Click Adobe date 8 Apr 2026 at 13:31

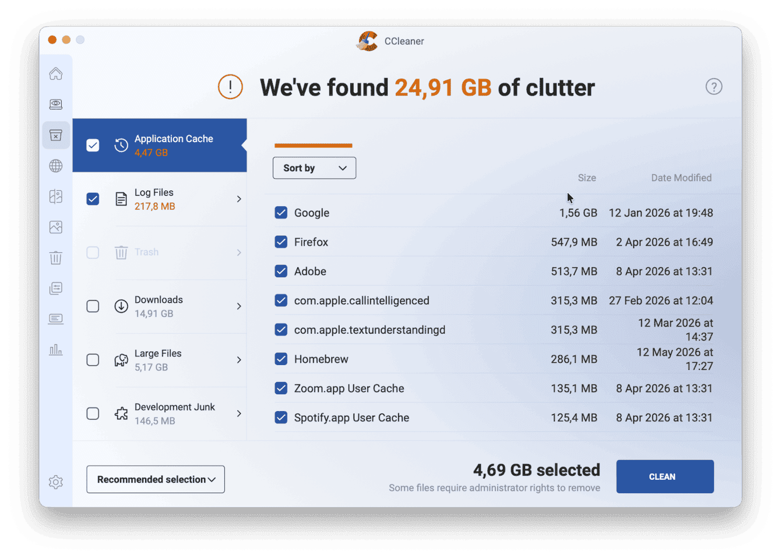tap(664, 271)
